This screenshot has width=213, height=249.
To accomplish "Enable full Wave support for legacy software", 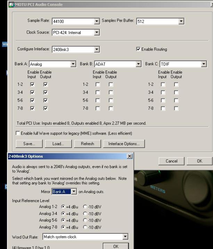I will coord(18,133).
